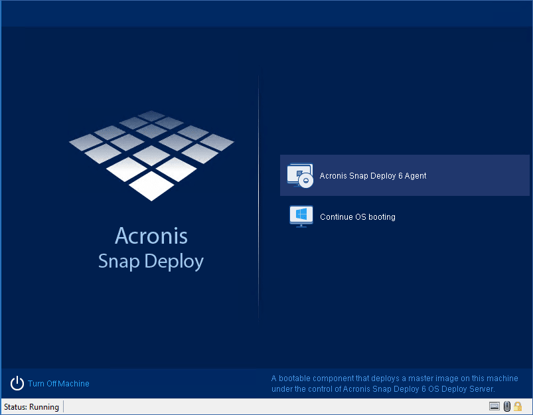Click the padlock icon in the status bar
The height and width of the screenshot is (415, 533).
pos(518,406)
